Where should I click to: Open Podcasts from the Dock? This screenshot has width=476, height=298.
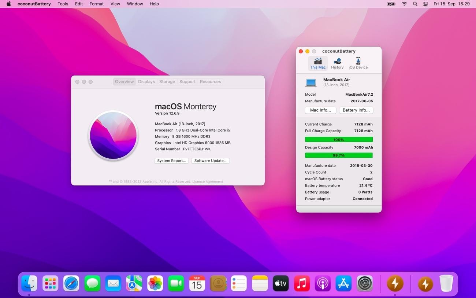[x=323, y=283]
